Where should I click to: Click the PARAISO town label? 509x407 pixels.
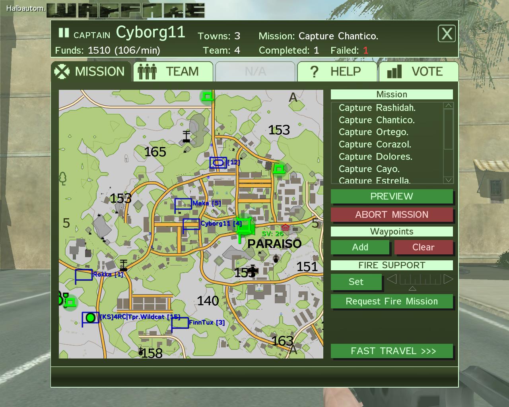click(x=274, y=244)
